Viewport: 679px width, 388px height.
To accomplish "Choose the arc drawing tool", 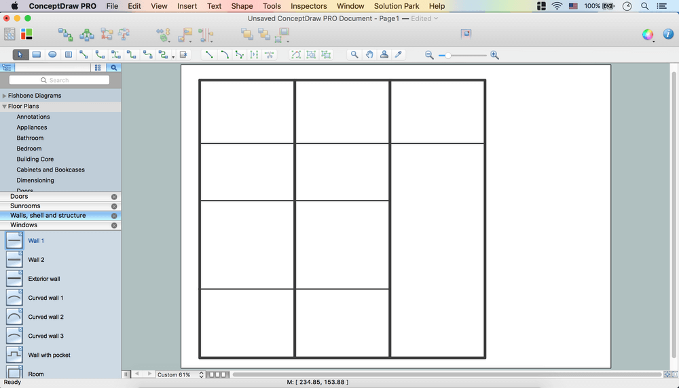I will pos(224,55).
